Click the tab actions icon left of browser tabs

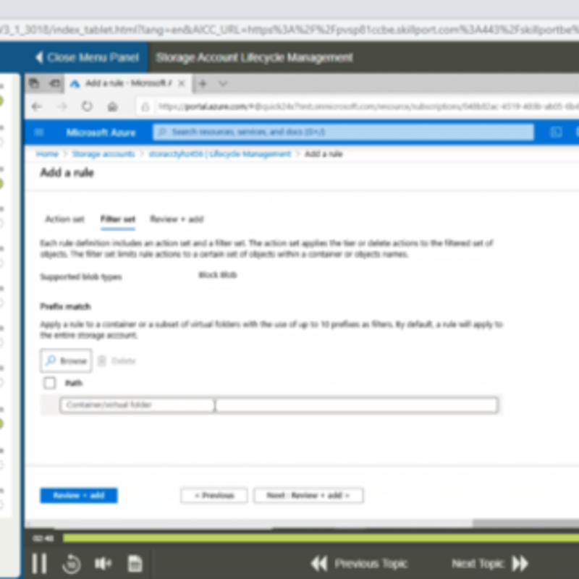click(33, 83)
